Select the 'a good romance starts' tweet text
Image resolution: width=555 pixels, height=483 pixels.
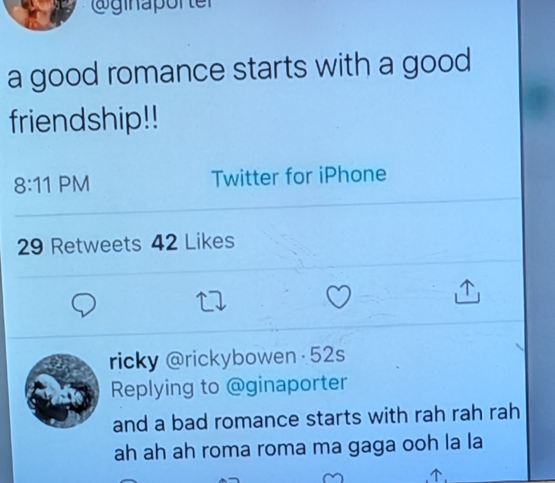239,93
